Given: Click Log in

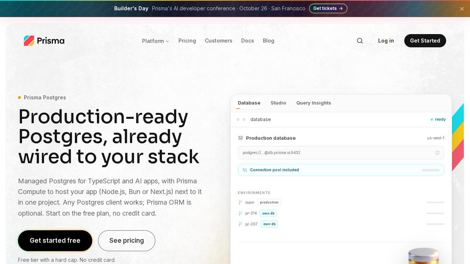Looking at the screenshot, I should click(386, 41).
